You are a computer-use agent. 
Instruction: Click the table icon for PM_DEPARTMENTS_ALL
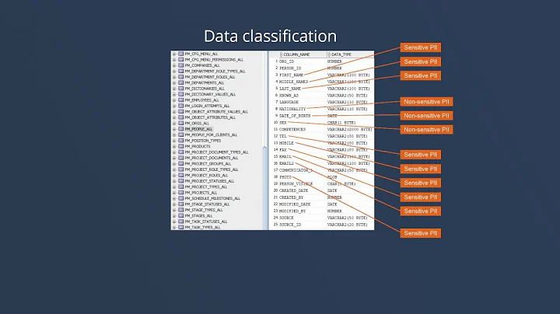click(x=181, y=83)
